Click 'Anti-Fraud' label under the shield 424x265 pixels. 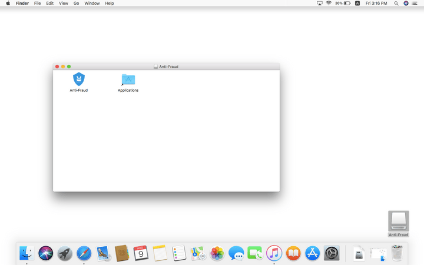point(79,90)
